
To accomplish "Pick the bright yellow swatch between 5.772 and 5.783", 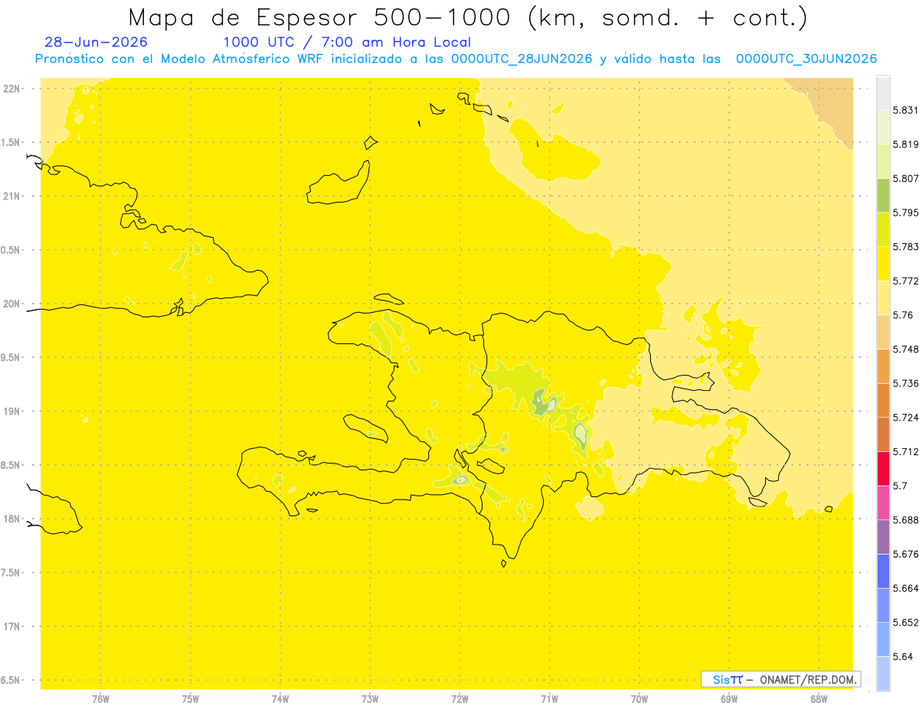I will pyautogui.click(x=883, y=264).
